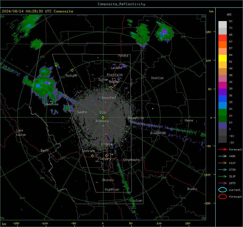Image resolution: width=243 pixels, height=227 pixels.
Task: Click the Ponoka city label
Action: click(x=123, y=56)
